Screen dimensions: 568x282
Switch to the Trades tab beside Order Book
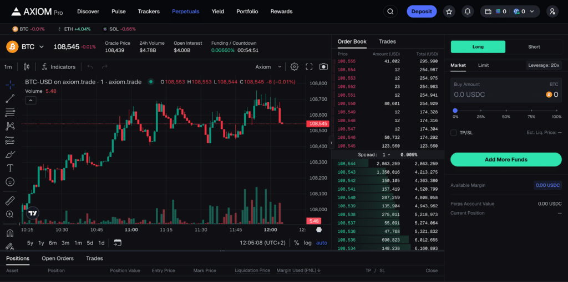pos(387,41)
